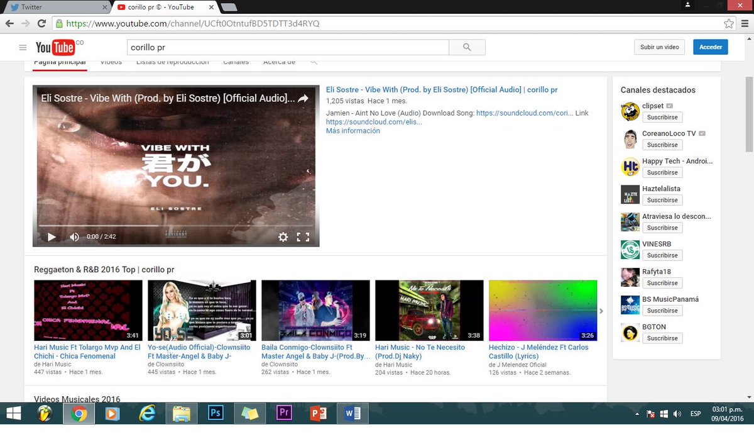This screenshot has width=754, height=442.
Task: Enter fullscreen on the video player
Action: (303, 237)
